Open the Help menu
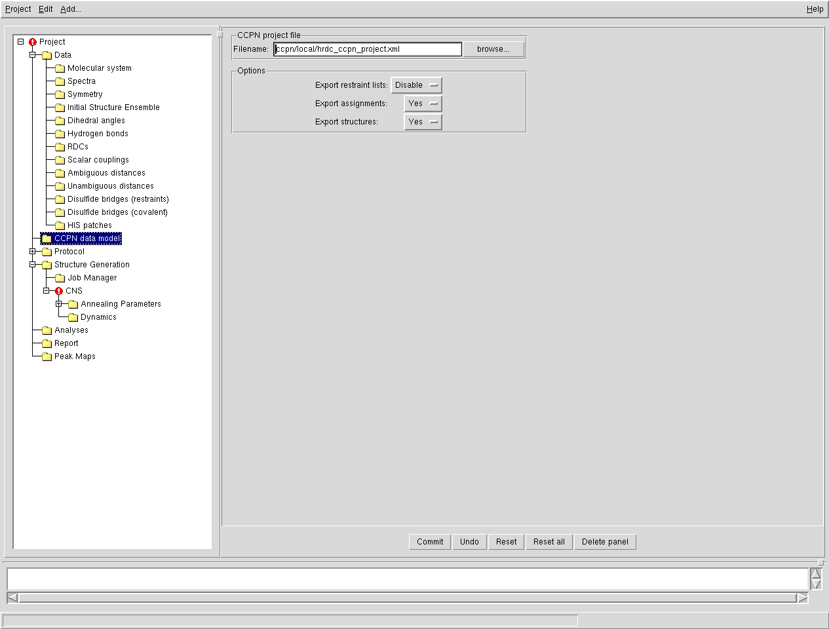Viewport: 829px width, 629px height. (x=815, y=9)
